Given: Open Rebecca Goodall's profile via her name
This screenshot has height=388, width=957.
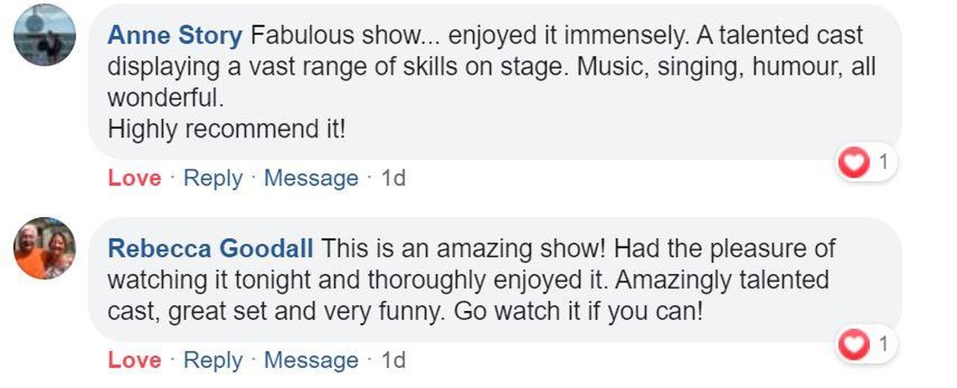Looking at the screenshot, I should pyautogui.click(x=212, y=249).
